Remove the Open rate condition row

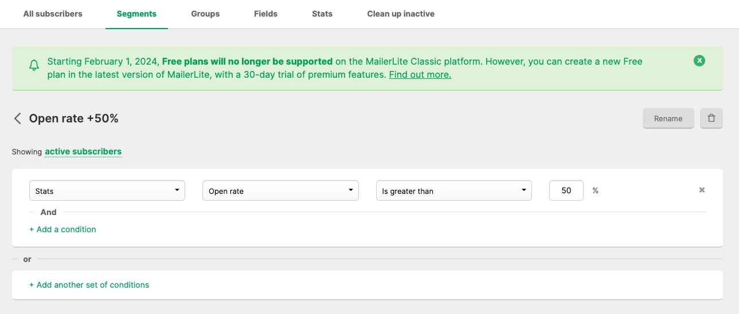pos(702,190)
